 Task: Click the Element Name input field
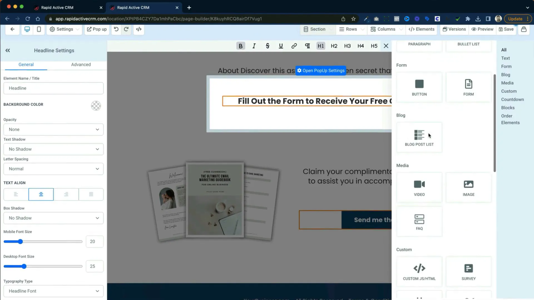click(x=53, y=88)
